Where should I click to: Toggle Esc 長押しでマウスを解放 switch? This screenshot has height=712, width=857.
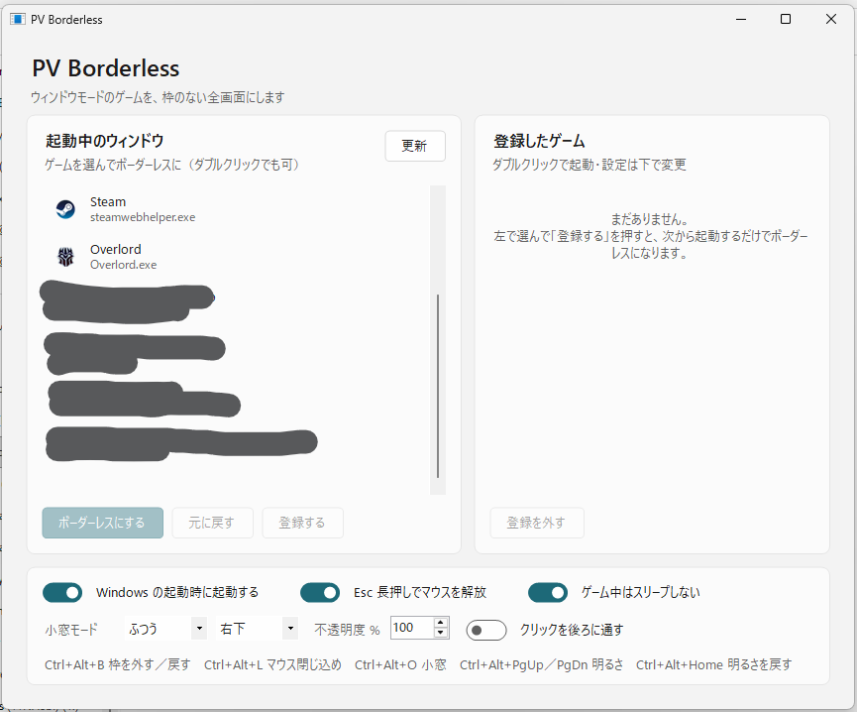pos(320,593)
